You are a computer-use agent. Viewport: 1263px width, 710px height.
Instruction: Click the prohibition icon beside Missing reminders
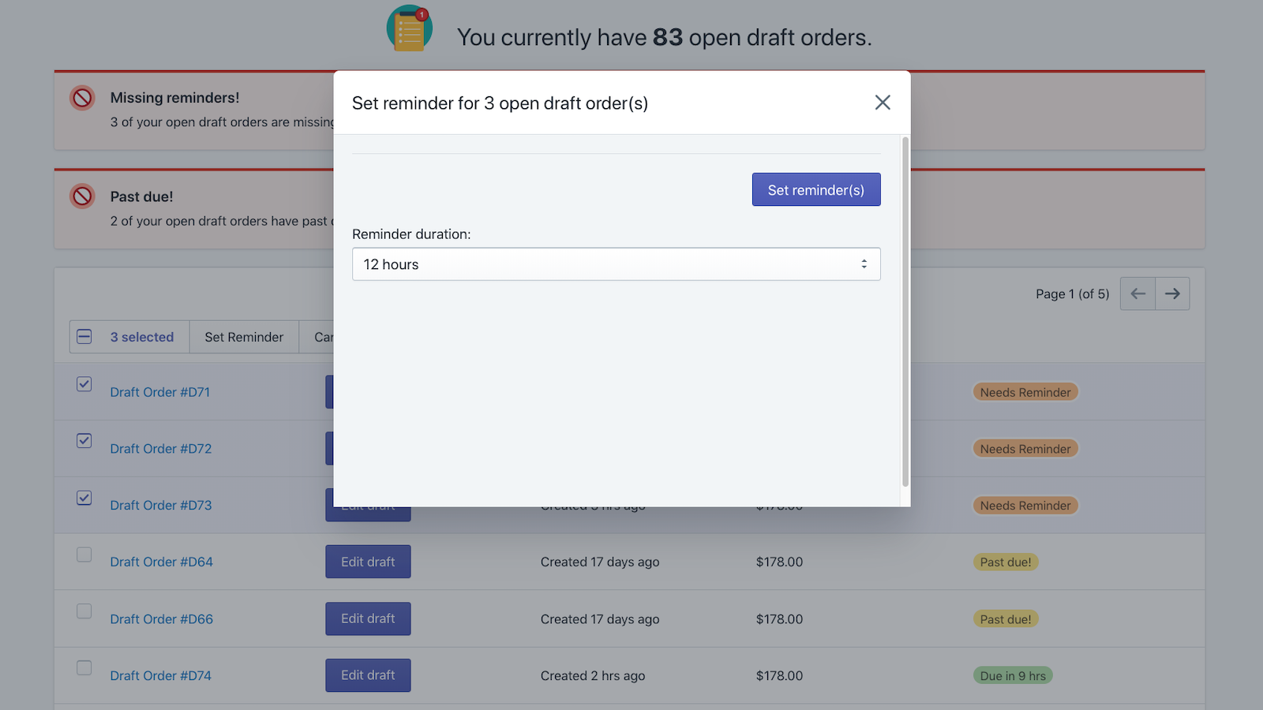point(82,98)
